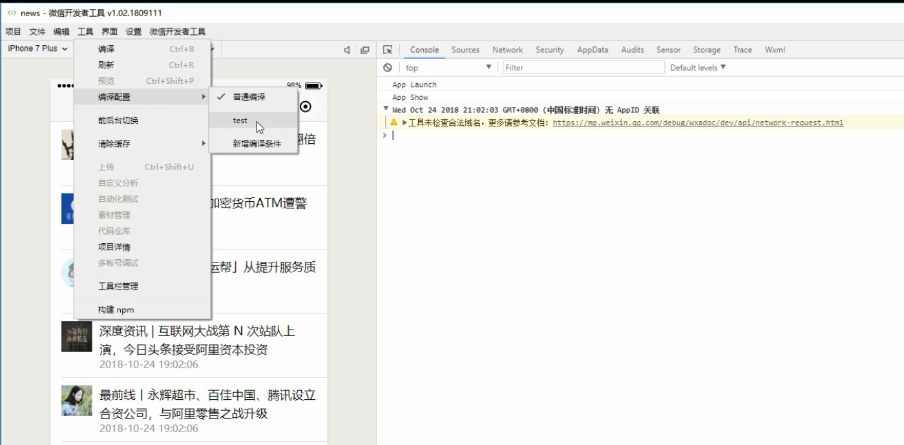
Task: Switch to the Security tab
Action: click(x=550, y=50)
